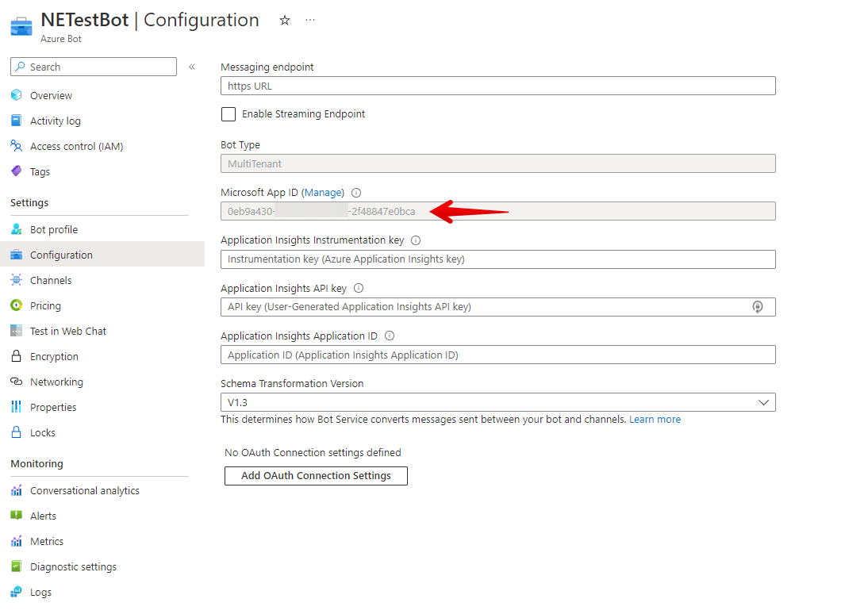Screen dimensions: 868x614
Task: Click the Messaging endpoint URL field
Action: tap(498, 86)
